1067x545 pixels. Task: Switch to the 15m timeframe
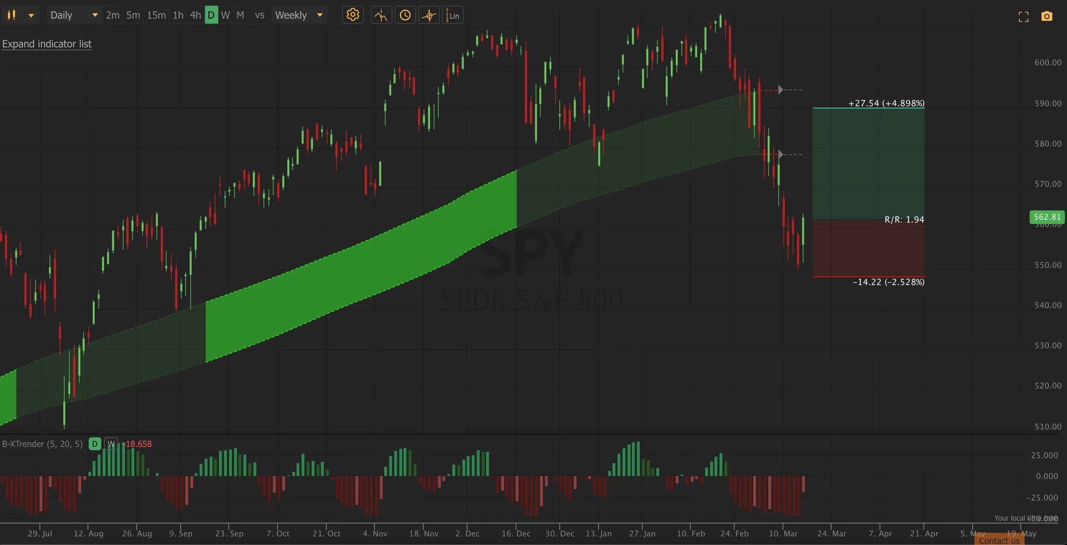(156, 15)
